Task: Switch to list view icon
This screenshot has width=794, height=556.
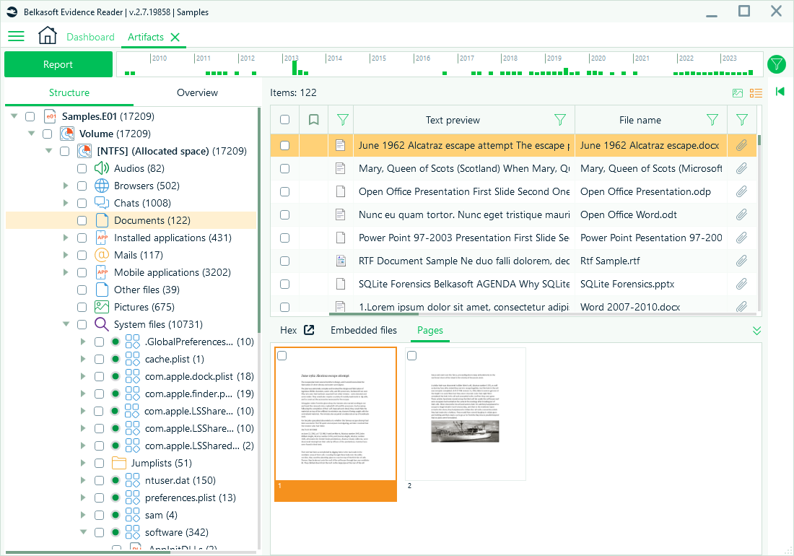Action: click(756, 92)
